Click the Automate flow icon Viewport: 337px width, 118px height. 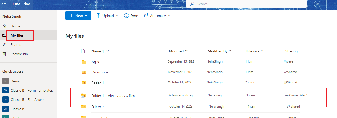coord(146,16)
